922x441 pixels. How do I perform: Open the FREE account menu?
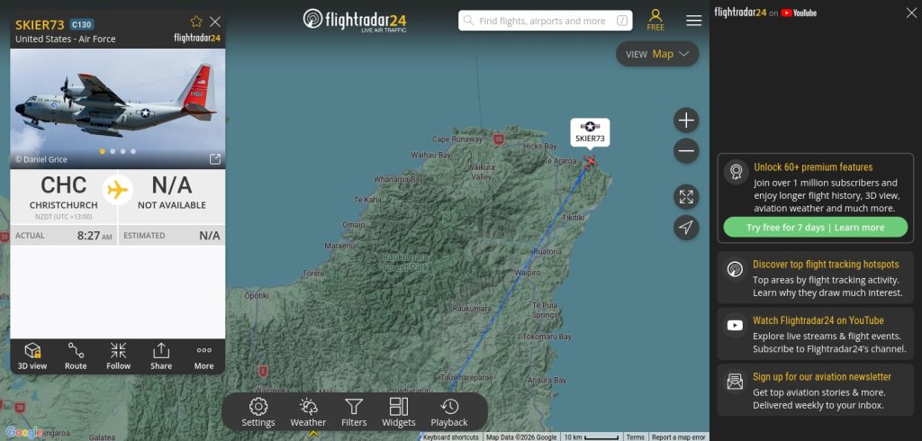pyautogui.click(x=655, y=20)
